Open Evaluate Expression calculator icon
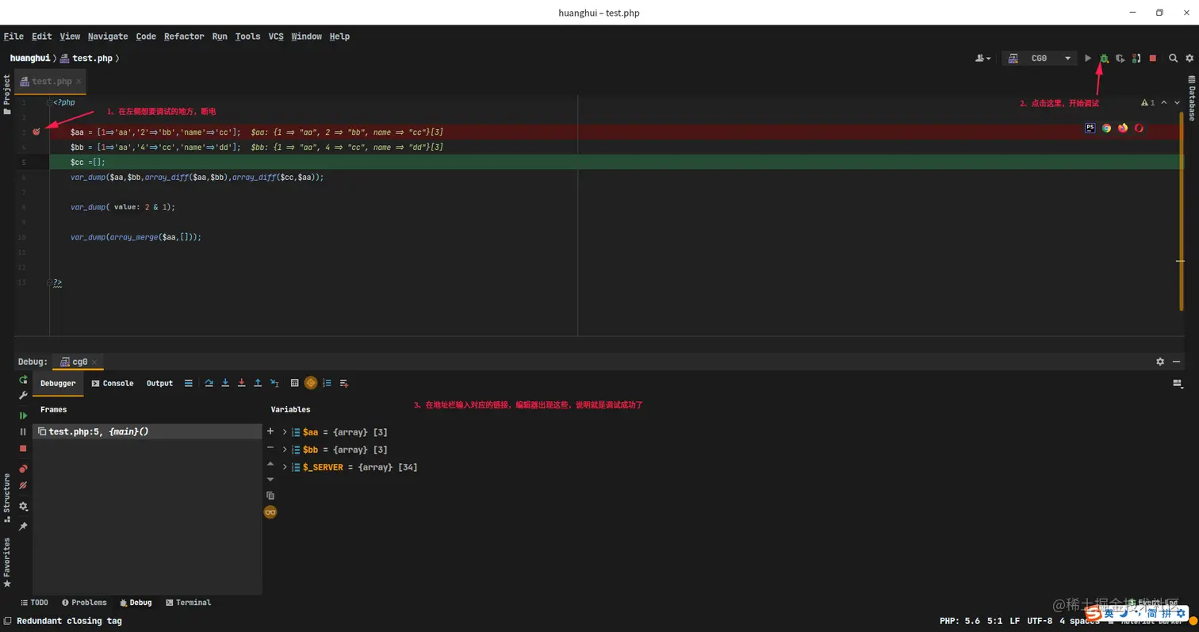The height and width of the screenshot is (632, 1199). pos(295,383)
